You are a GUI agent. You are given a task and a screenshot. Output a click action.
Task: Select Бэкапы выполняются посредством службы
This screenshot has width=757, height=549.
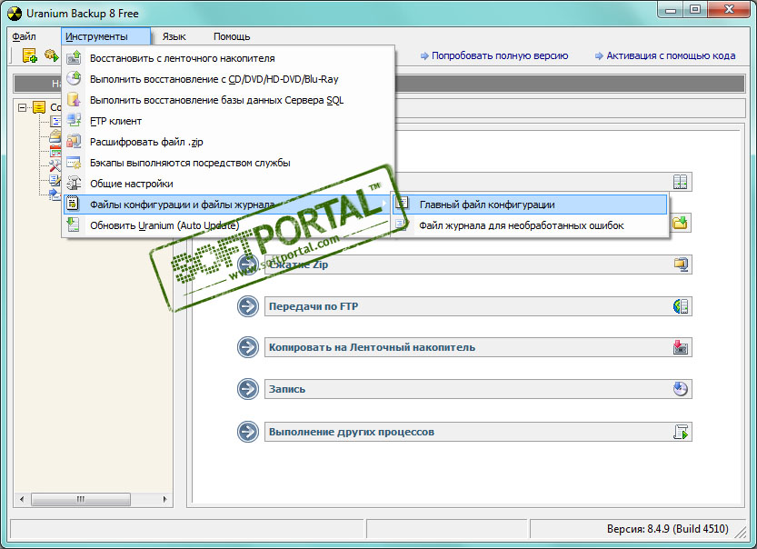pyautogui.click(x=228, y=163)
